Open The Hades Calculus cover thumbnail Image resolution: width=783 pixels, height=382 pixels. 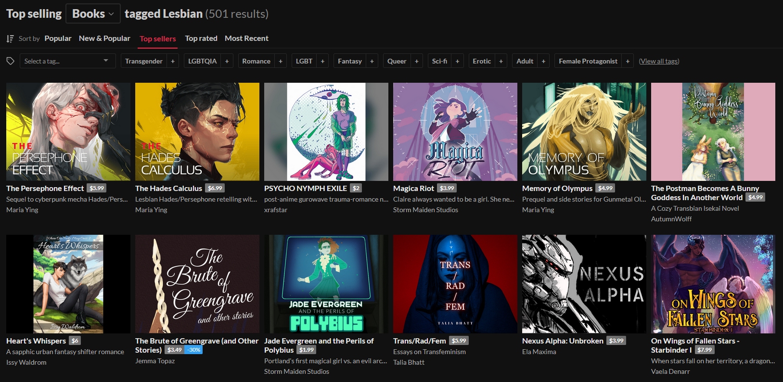click(x=197, y=132)
